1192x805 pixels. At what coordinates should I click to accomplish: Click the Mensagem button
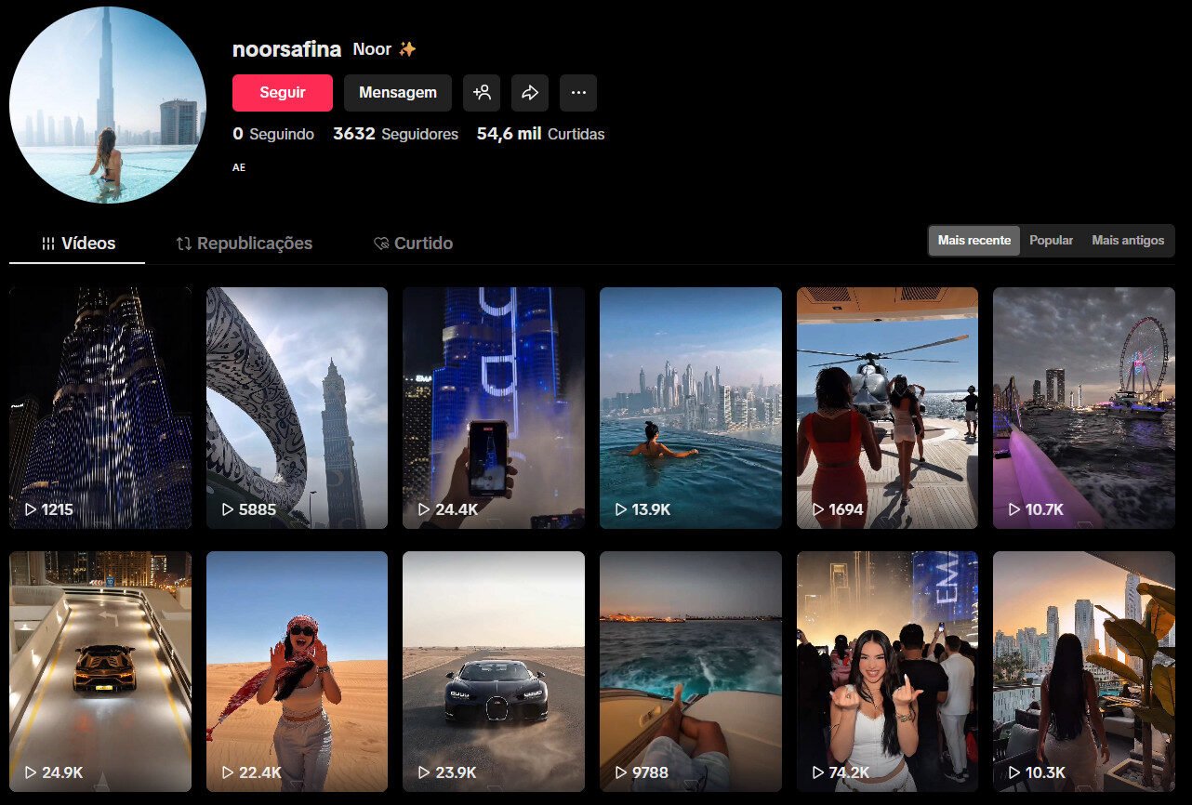point(398,92)
